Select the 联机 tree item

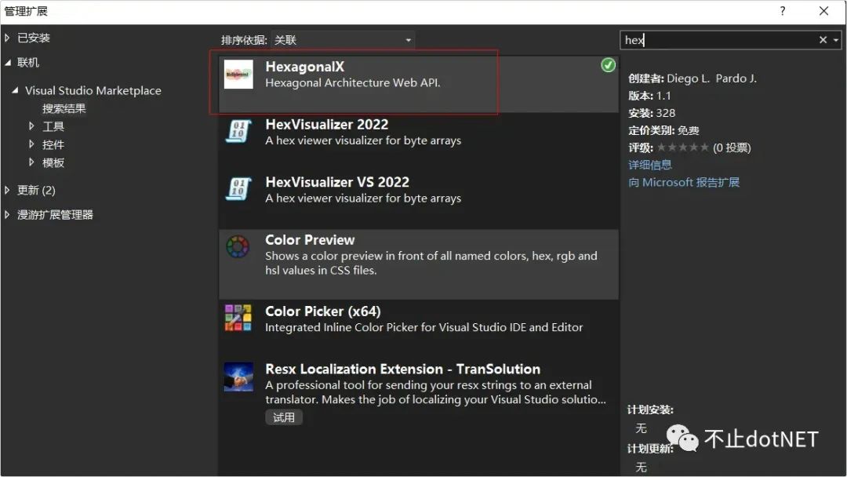pos(28,63)
